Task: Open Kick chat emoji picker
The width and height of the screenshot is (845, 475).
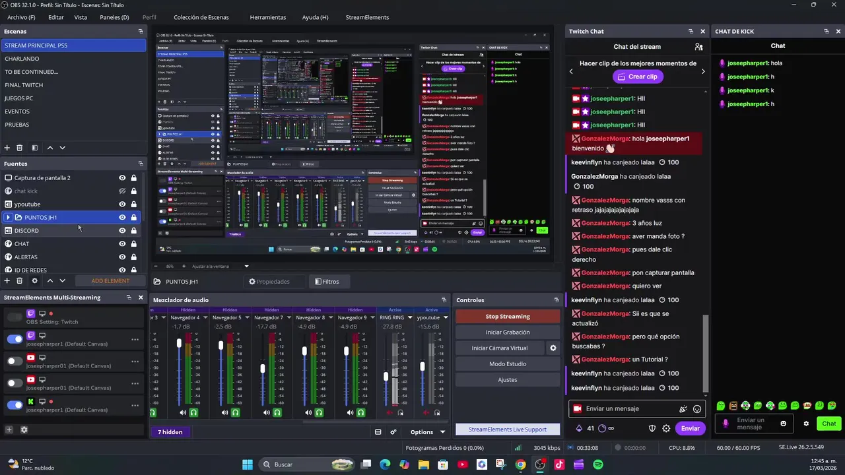Action: 784,424
